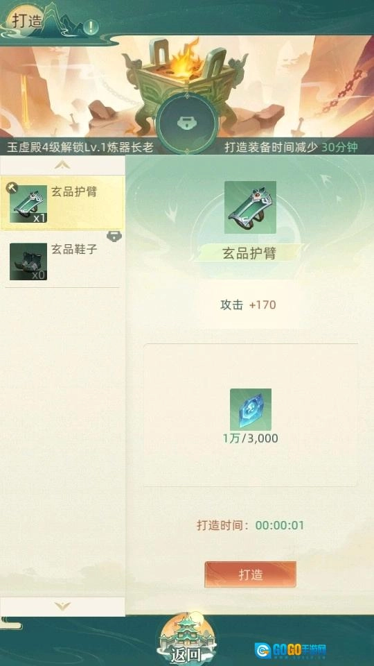Click the 玄品护臂 bracer thumbnail in list

(28, 204)
